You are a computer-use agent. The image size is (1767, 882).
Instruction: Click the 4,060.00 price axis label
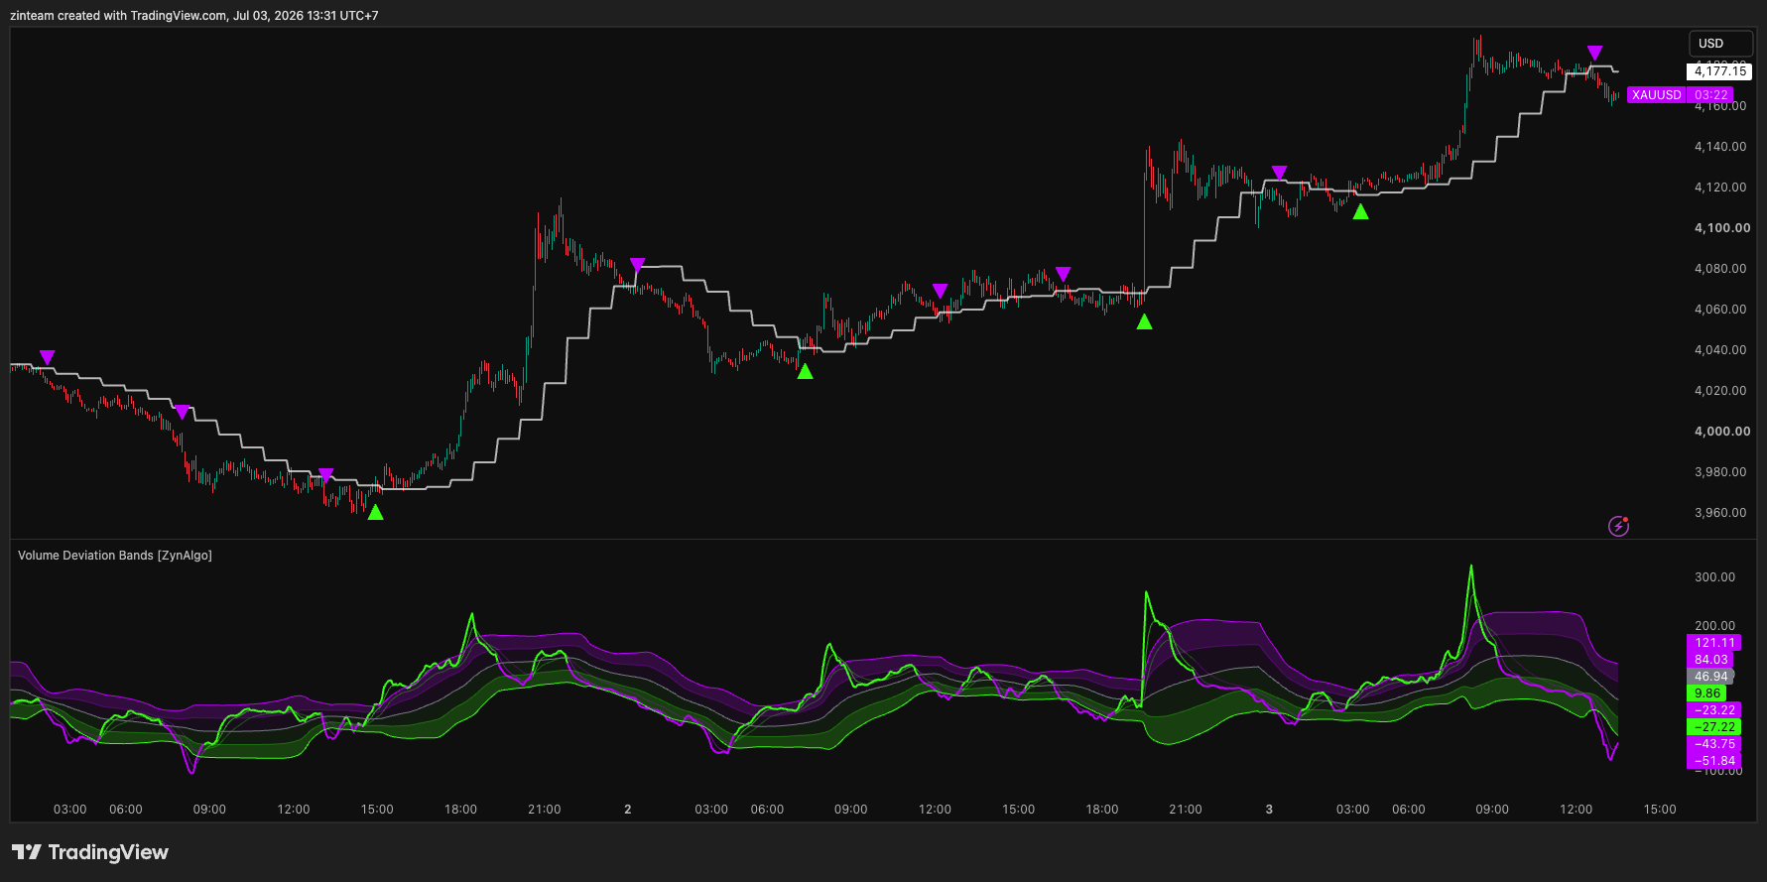(1720, 310)
